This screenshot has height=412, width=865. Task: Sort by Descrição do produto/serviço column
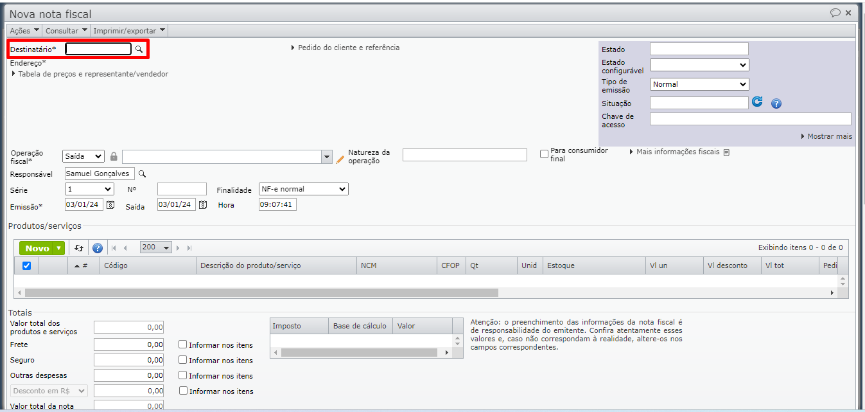pyautogui.click(x=276, y=265)
